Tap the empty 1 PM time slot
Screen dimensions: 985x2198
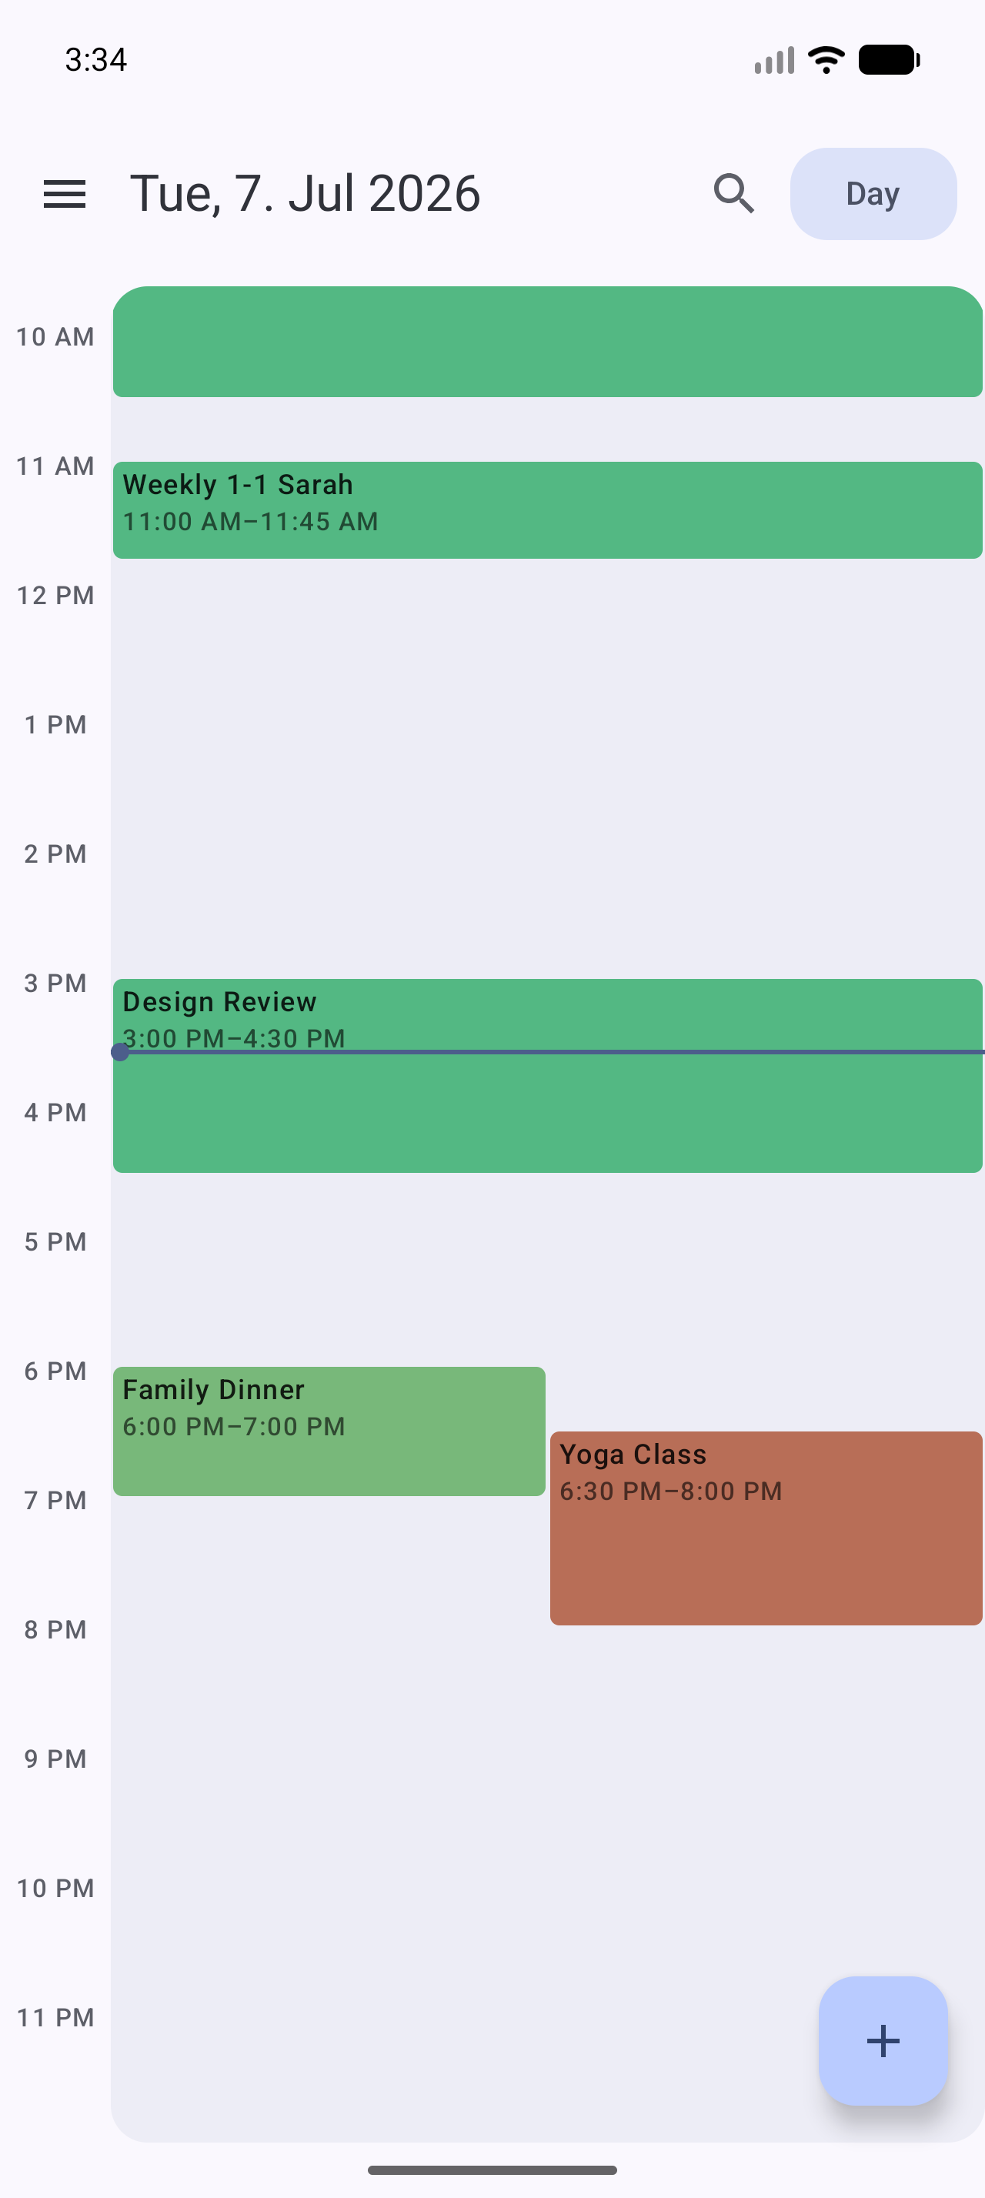(x=547, y=790)
